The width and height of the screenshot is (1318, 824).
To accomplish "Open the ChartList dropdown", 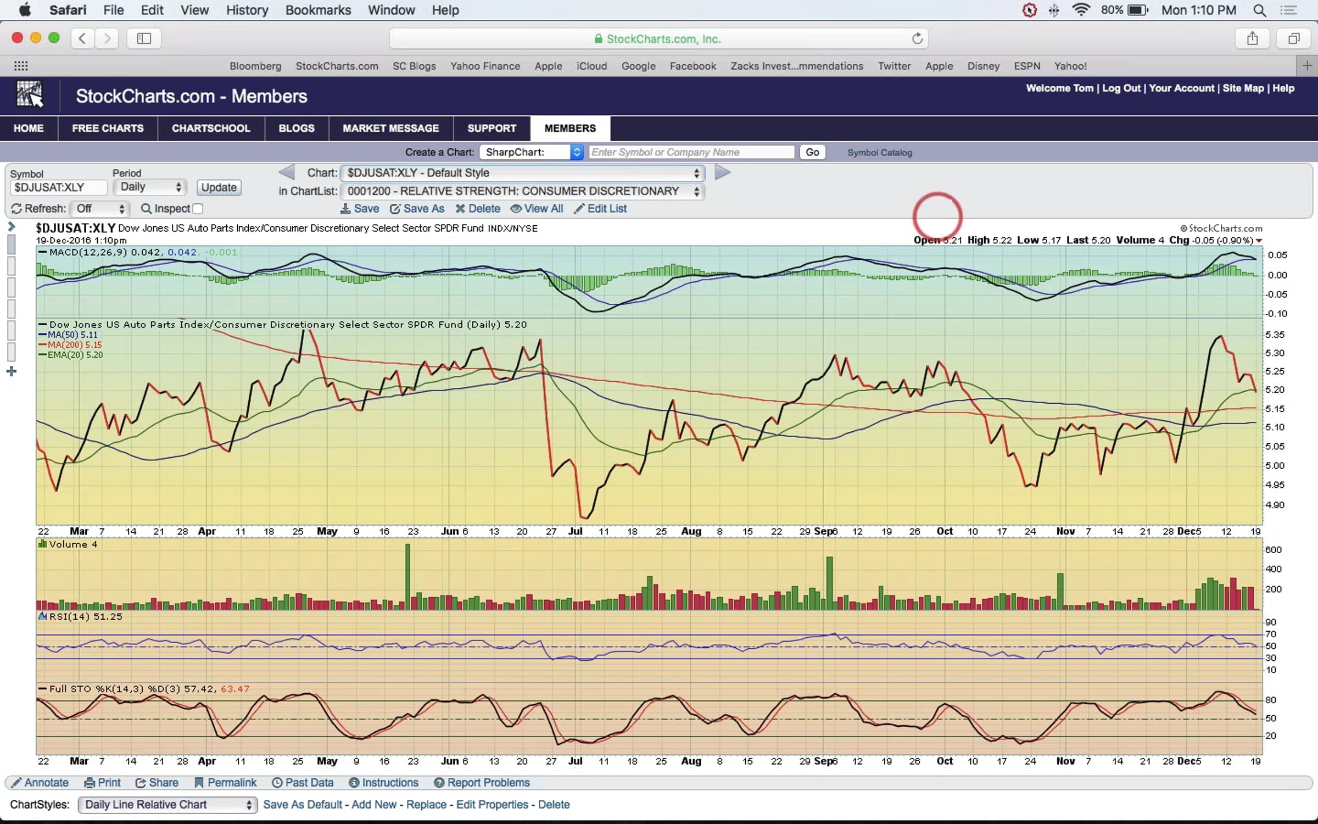I will (x=522, y=191).
